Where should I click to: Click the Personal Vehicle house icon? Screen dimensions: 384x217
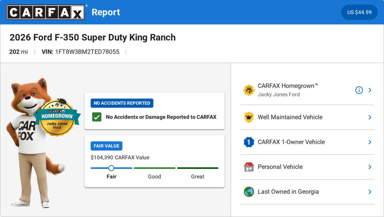point(249,167)
